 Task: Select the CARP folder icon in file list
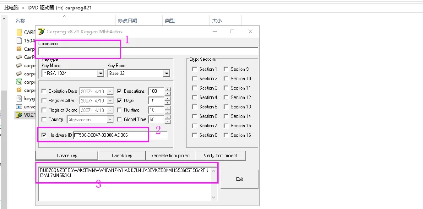tap(19, 32)
